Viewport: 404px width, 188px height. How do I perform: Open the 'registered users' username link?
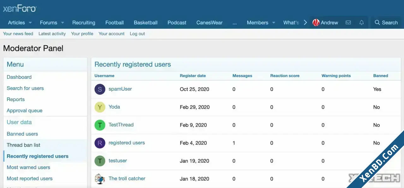127,143
